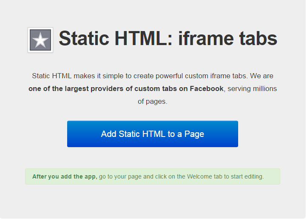Click the 'serving millions' text
The height and width of the screenshot is (219, 307).
click(252, 89)
